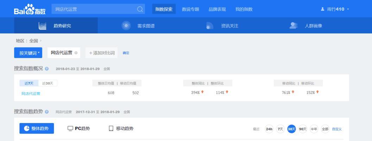Click the up arrow beside 152%
The image size is (372, 141).
point(317,92)
